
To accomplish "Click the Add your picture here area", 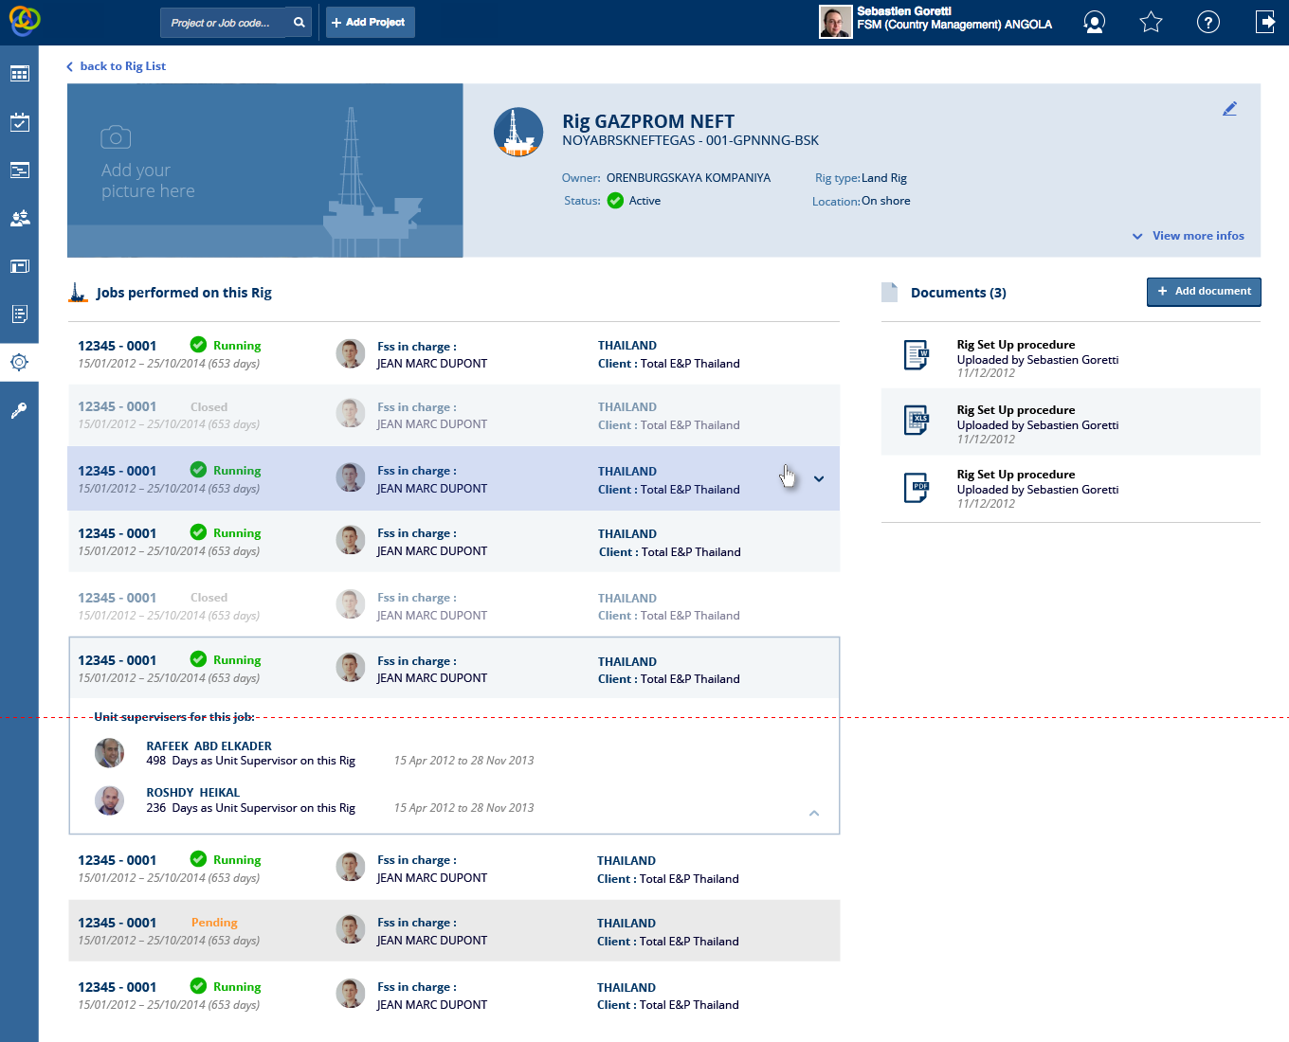I will click(x=265, y=171).
